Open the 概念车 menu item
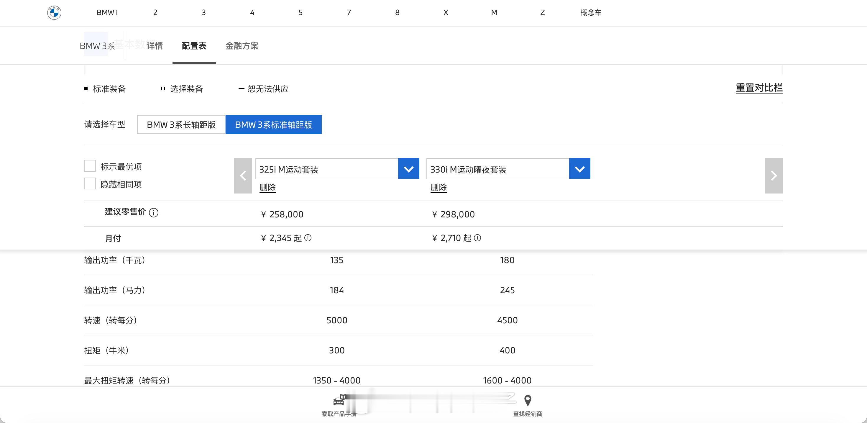This screenshot has height=423, width=867. pyautogui.click(x=591, y=13)
